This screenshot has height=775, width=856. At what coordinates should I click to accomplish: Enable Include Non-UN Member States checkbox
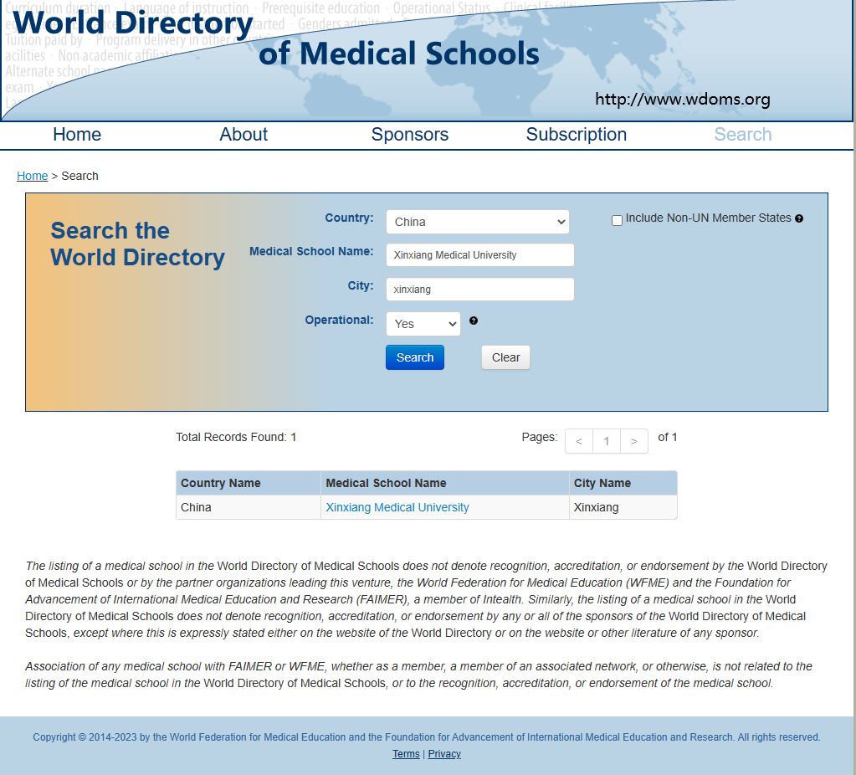617,220
